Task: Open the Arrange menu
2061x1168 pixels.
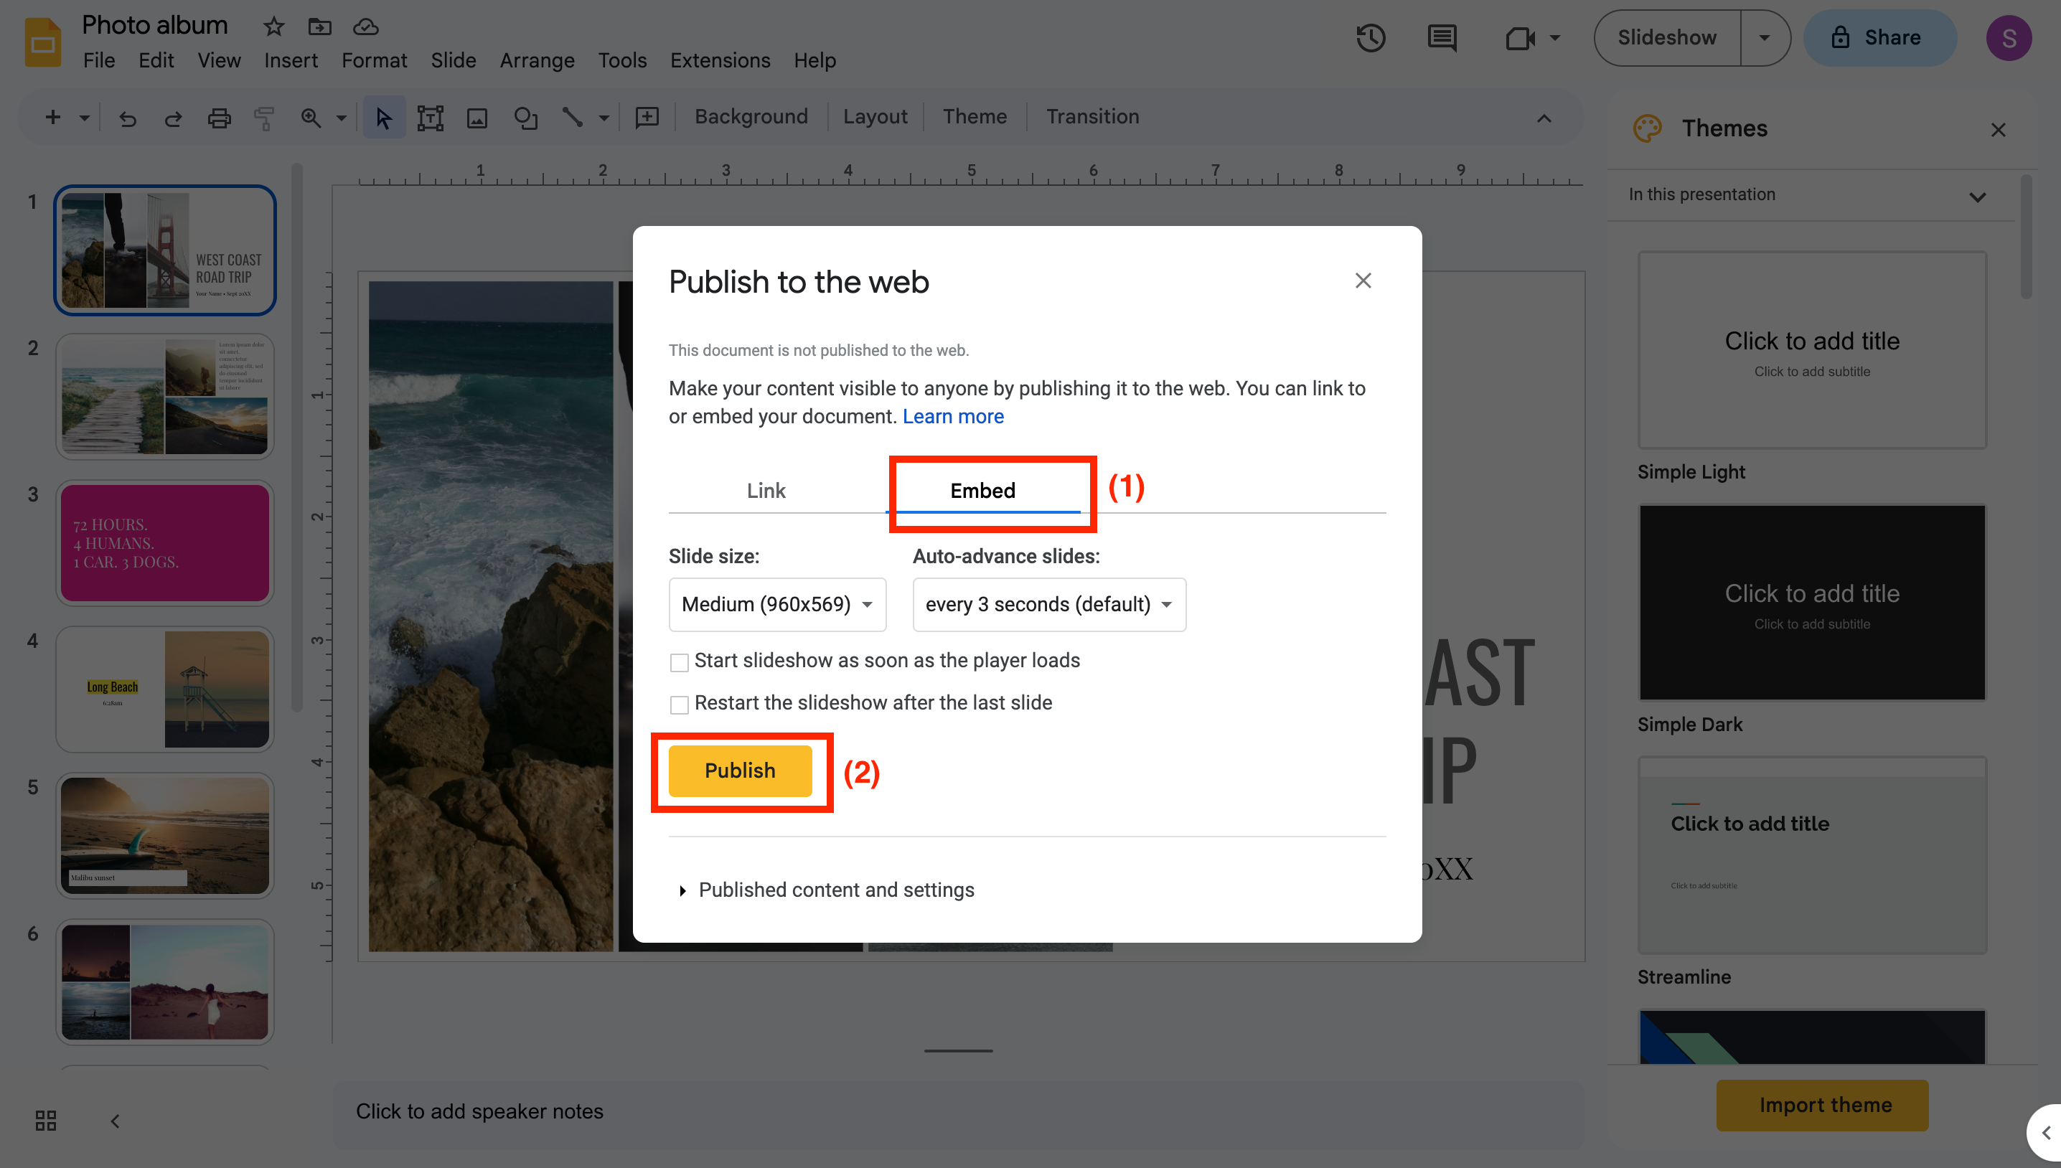Action: (x=537, y=60)
